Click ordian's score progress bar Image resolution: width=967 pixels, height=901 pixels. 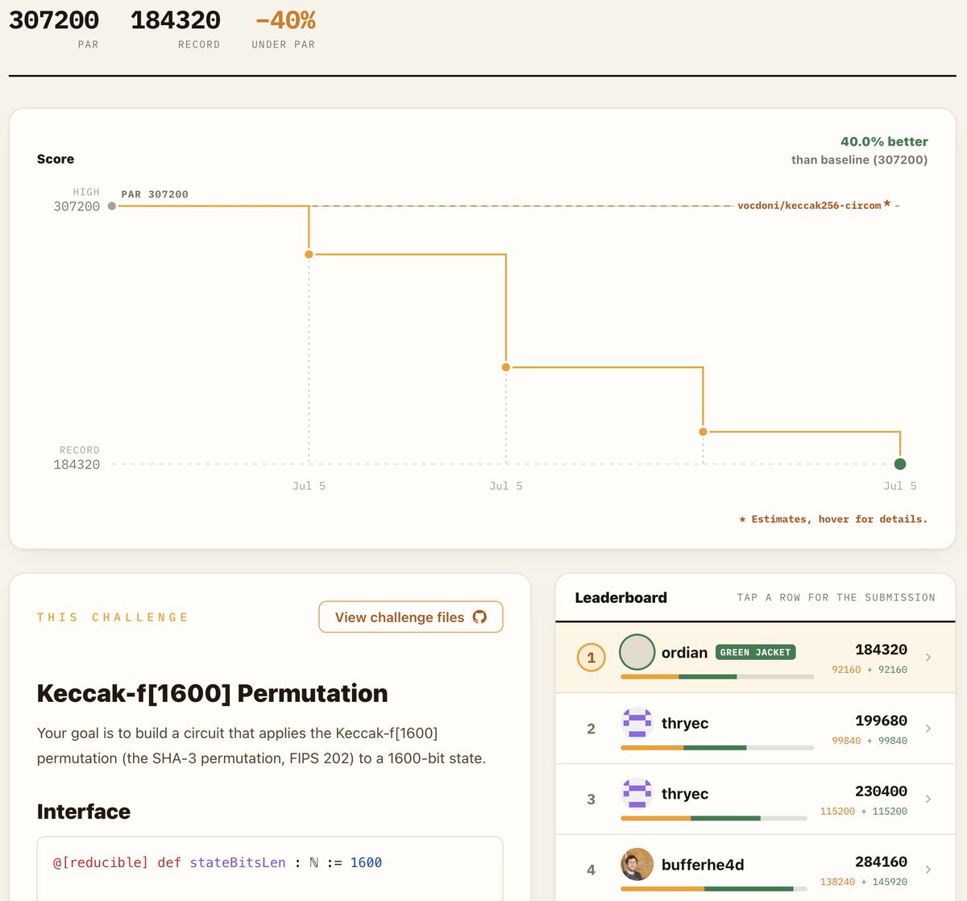click(x=717, y=677)
